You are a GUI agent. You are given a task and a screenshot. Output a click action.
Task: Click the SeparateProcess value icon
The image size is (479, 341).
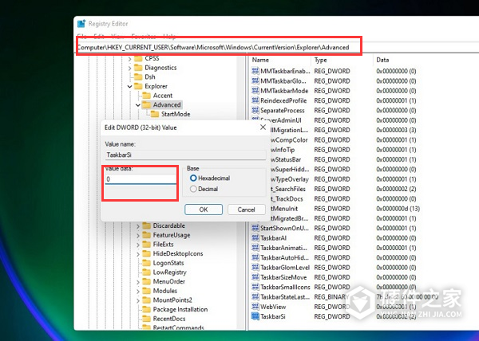coord(255,111)
